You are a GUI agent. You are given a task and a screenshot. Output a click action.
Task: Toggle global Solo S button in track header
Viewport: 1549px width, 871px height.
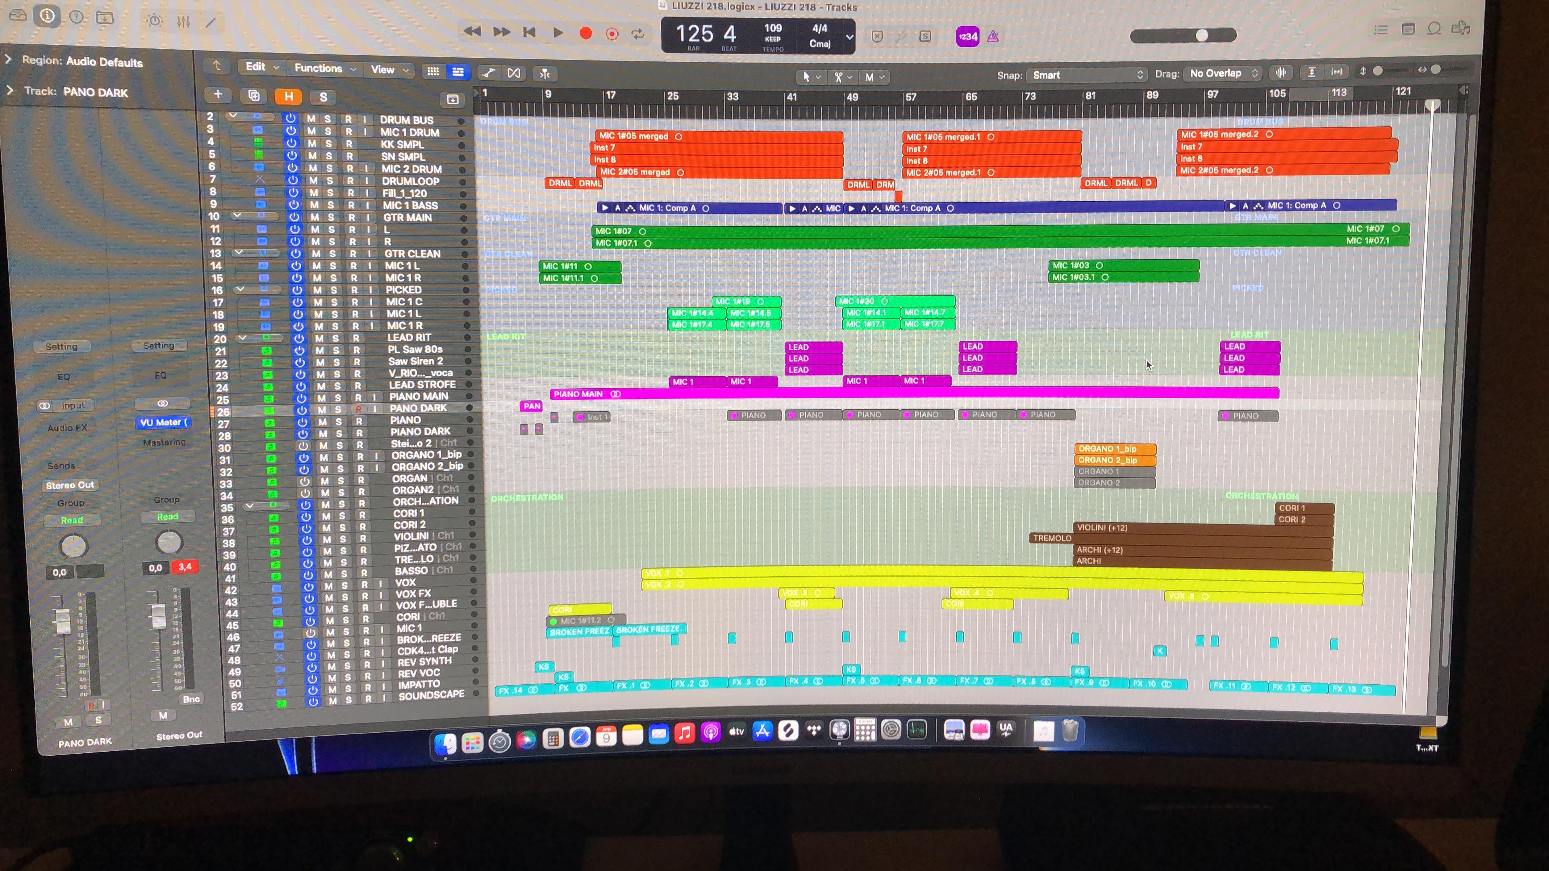324,97
